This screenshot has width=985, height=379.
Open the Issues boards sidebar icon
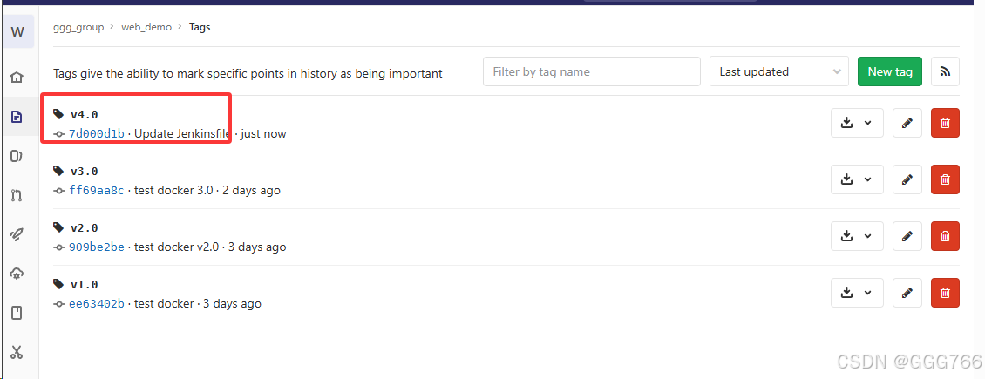[x=17, y=156]
